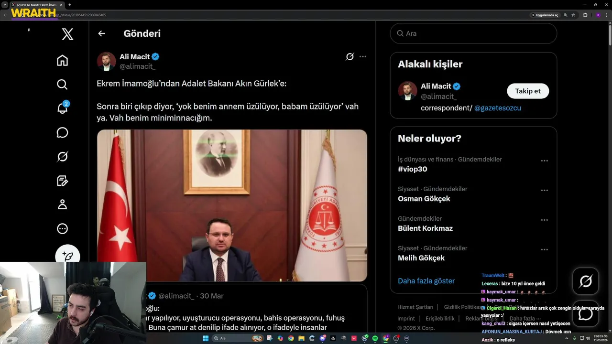Bookmark this page with the star icon
Screen dimensions: 612x344
(x=573, y=15)
